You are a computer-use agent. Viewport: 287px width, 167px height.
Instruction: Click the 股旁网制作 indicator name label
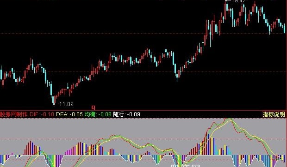[x=14, y=114]
